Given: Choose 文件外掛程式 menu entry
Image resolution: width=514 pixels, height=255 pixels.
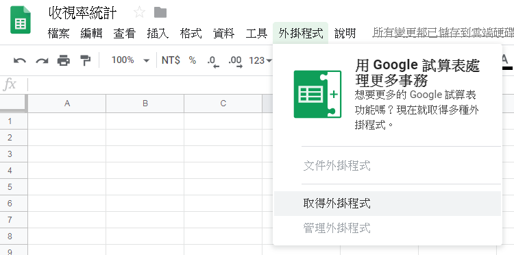Looking at the screenshot, I should tap(387, 166).
